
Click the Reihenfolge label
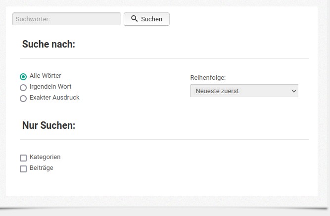pyautogui.click(x=208, y=78)
